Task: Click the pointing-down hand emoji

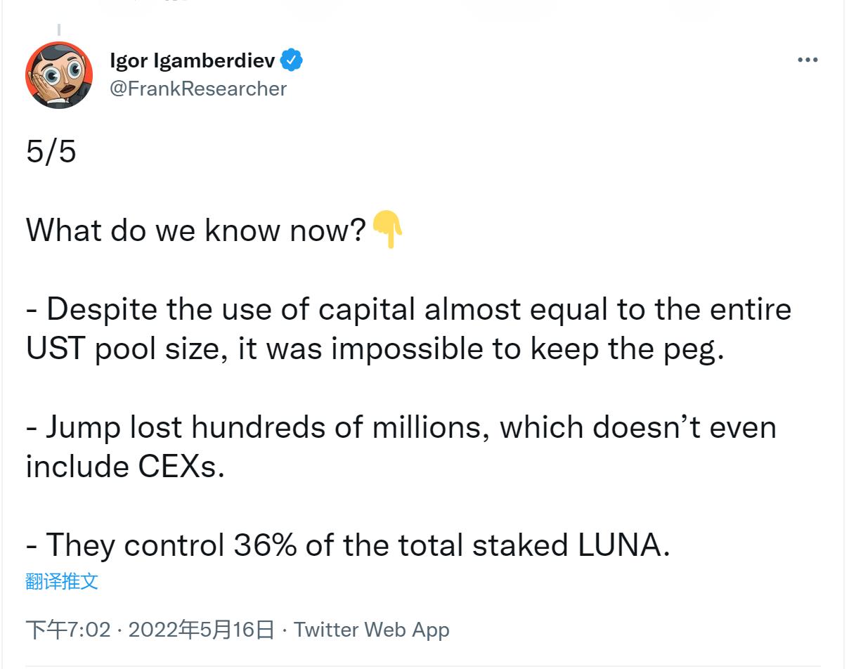Action: tap(387, 230)
